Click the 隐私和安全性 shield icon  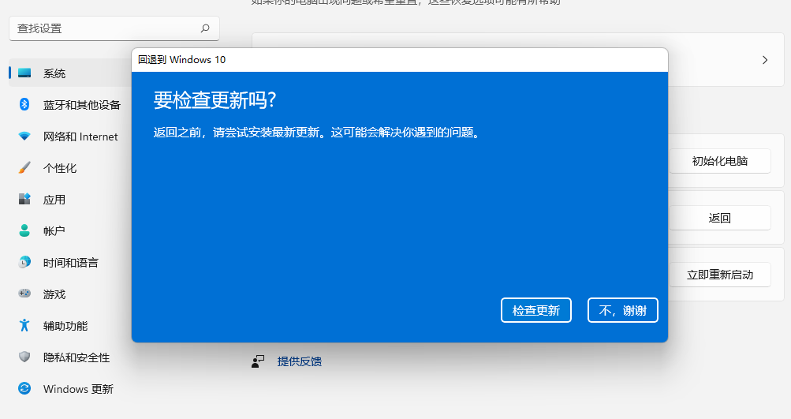click(24, 357)
